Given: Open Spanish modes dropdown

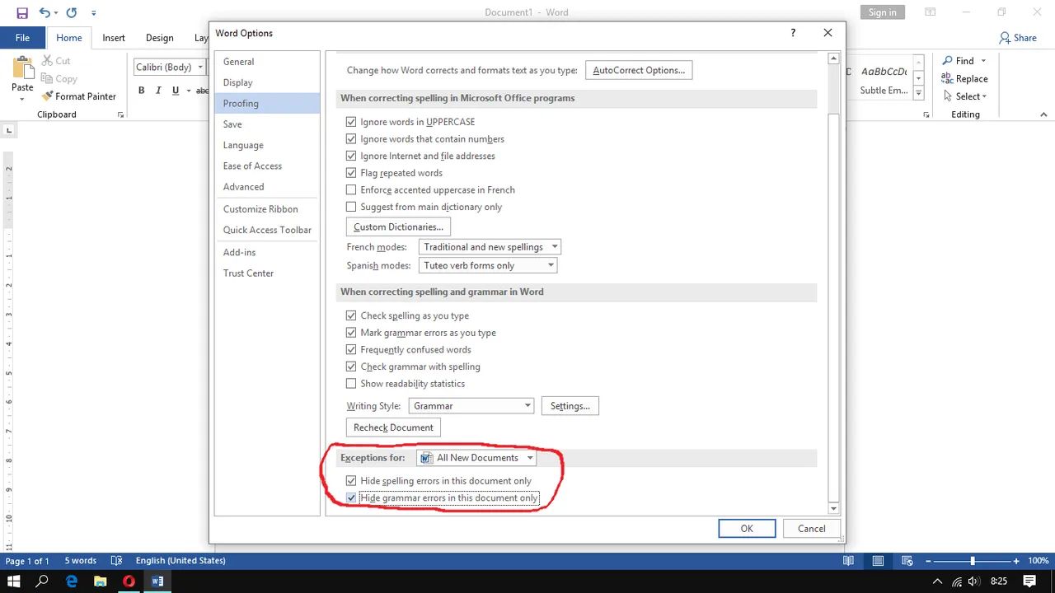Looking at the screenshot, I should 488,265.
